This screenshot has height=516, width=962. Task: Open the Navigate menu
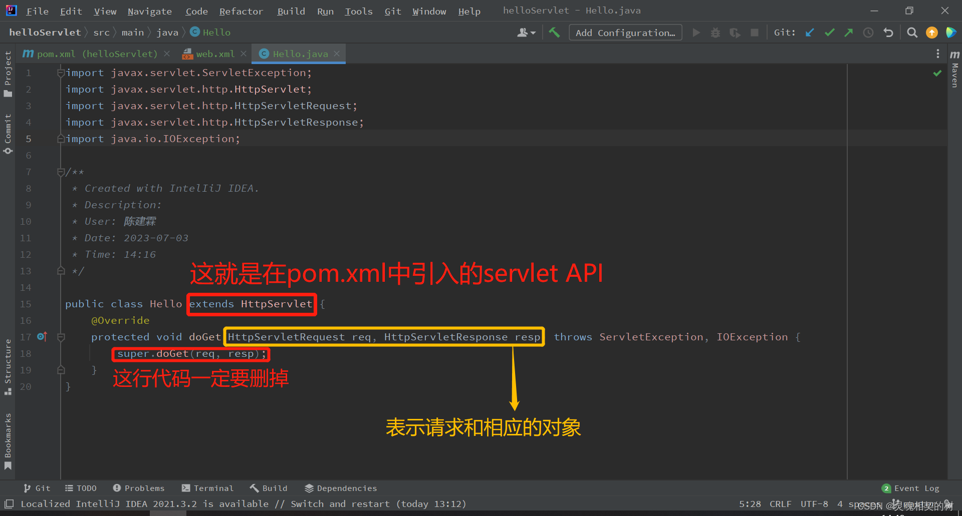click(149, 11)
